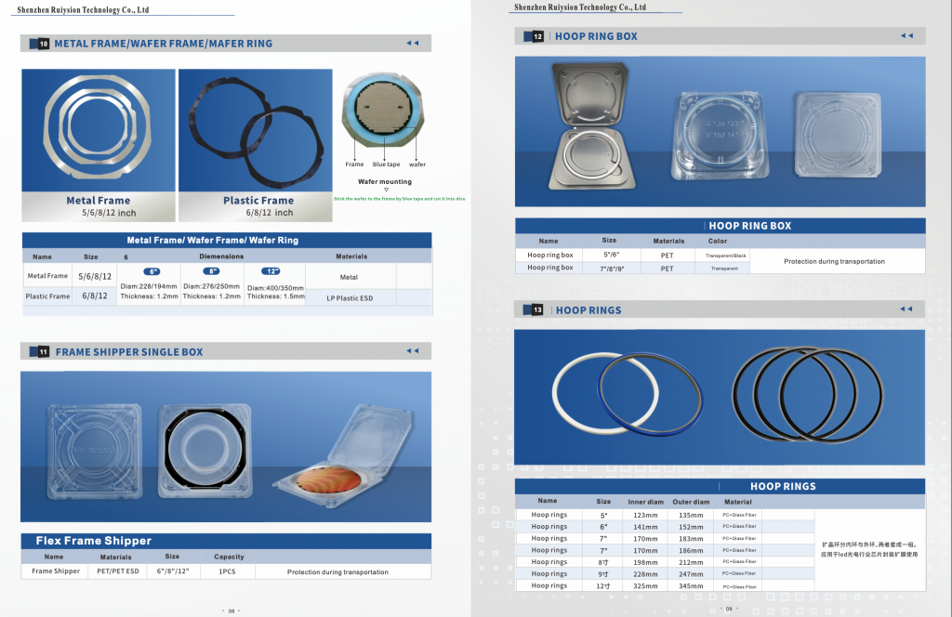Click double-arrow icon in Frame Shipper Single Box header
Screen dimensions: 952x617
(x=413, y=350)
